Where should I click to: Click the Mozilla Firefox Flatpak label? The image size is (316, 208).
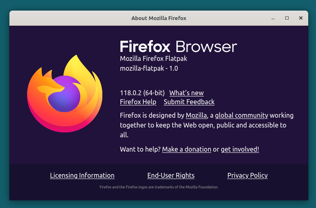(x=153, y=58)
